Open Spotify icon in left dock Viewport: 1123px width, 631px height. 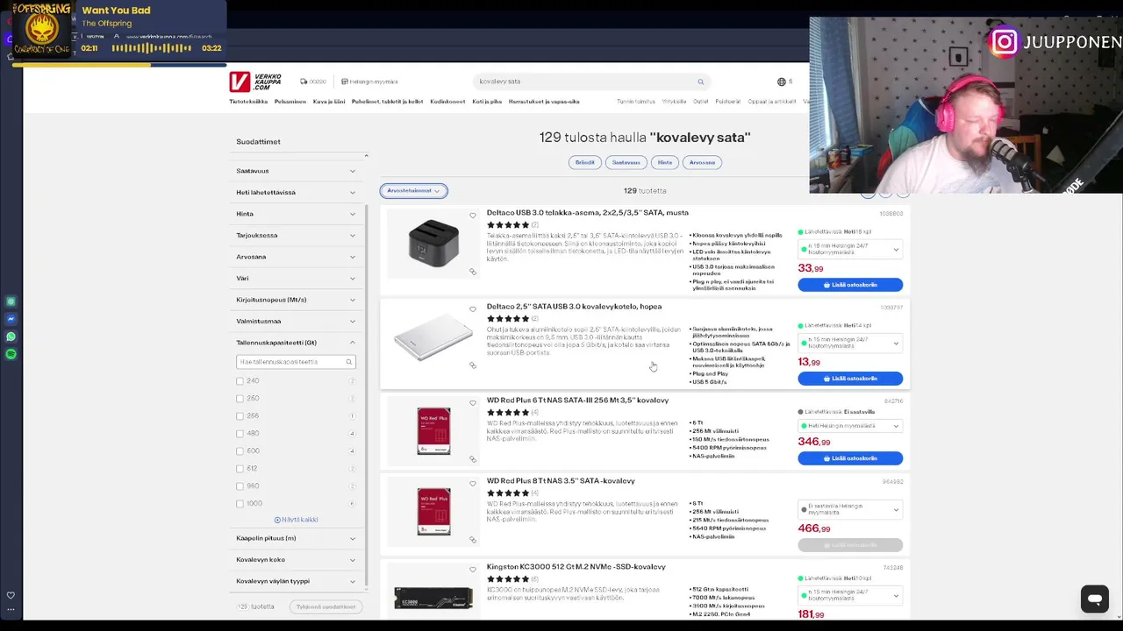click(x=11, y=354)
